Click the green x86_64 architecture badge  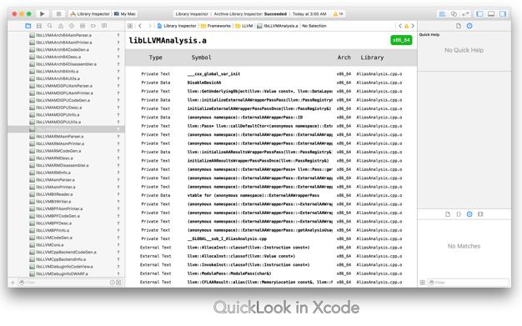401,40
